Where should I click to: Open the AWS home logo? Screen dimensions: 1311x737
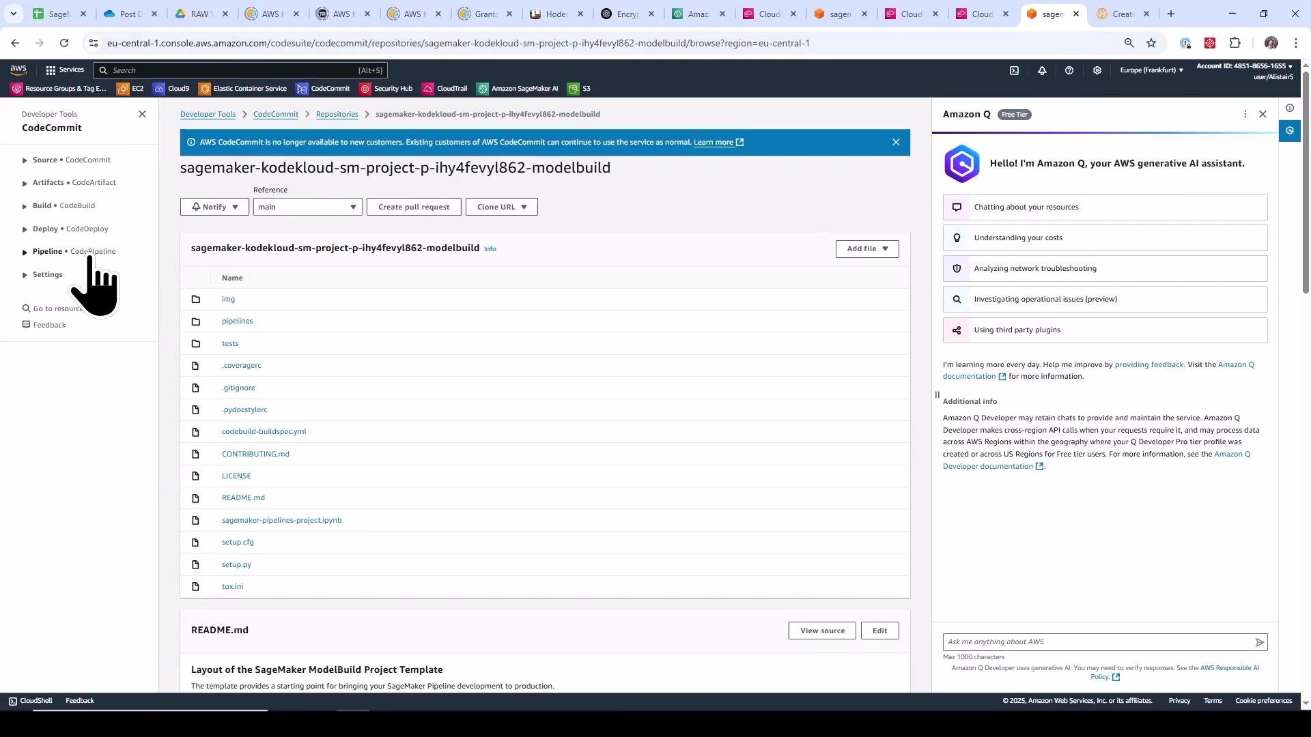tap(18, 70)
